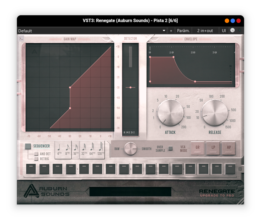The width and height of the screenshot is (261, 223).
Task: Open the 2 in+out routing menu
Action: (x=205, y=31)
